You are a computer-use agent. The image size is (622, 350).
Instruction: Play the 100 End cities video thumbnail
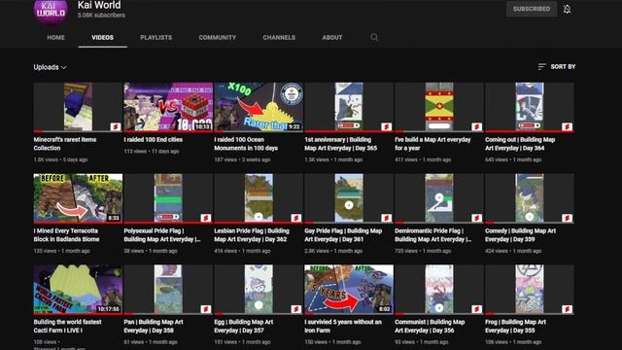tap(168, 106)
